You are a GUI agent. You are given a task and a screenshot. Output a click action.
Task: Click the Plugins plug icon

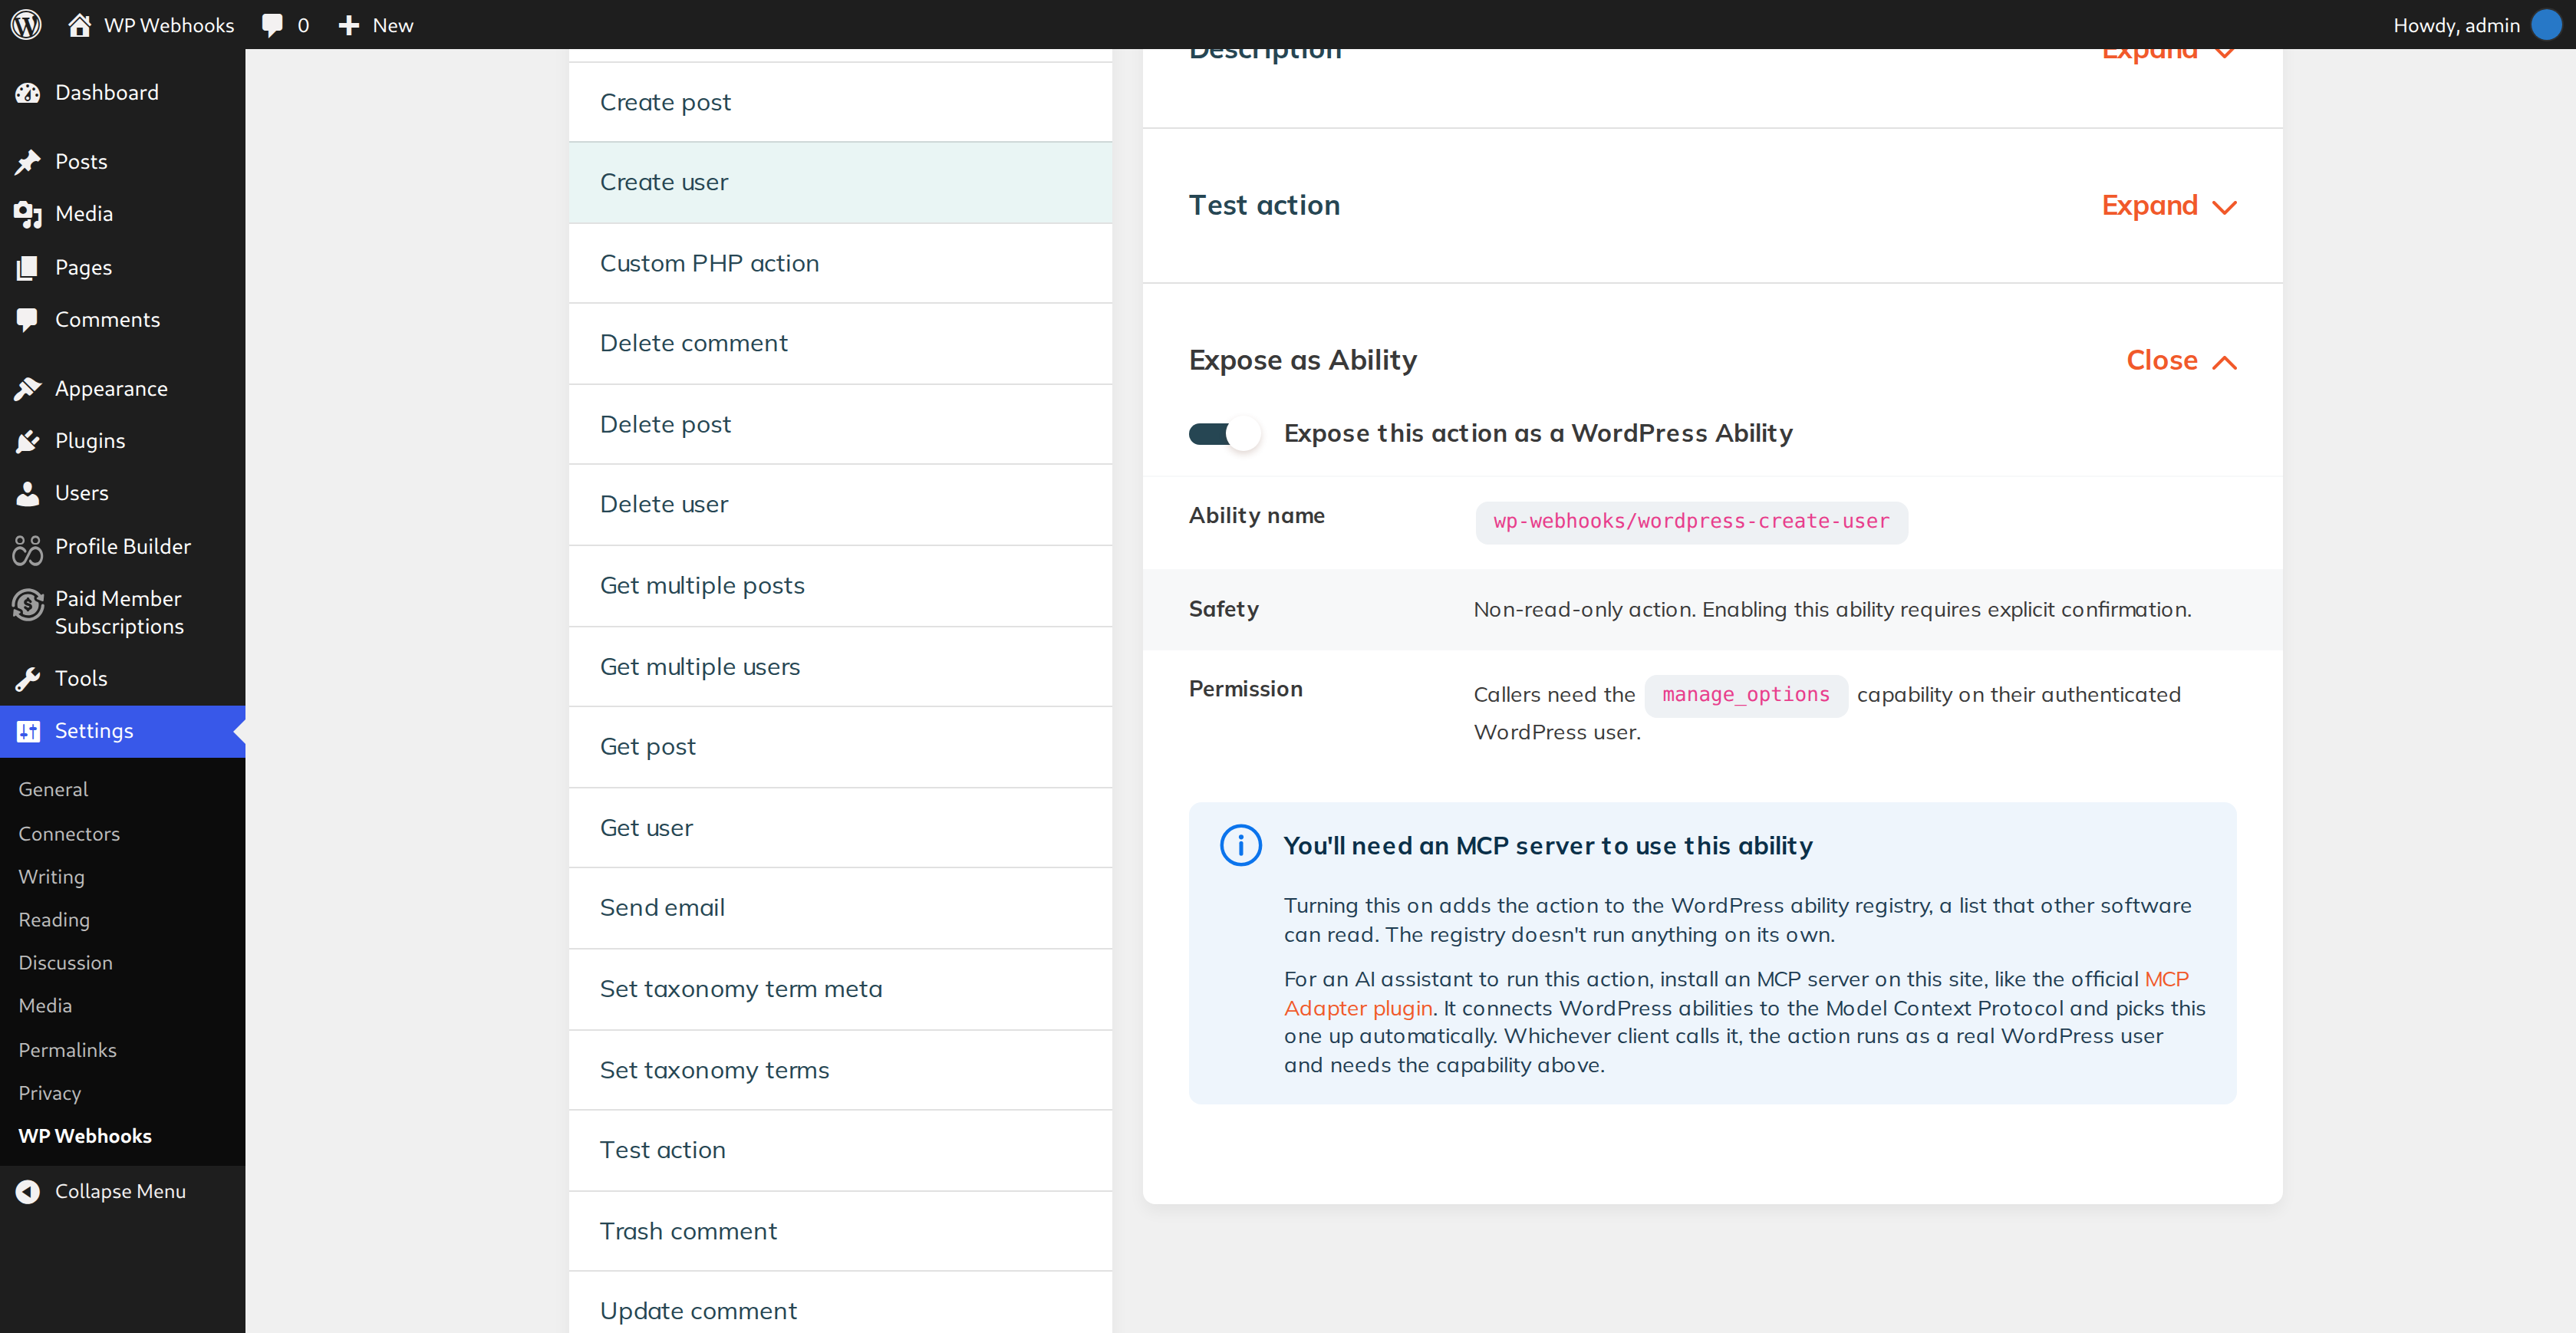(x=28, y=441)
